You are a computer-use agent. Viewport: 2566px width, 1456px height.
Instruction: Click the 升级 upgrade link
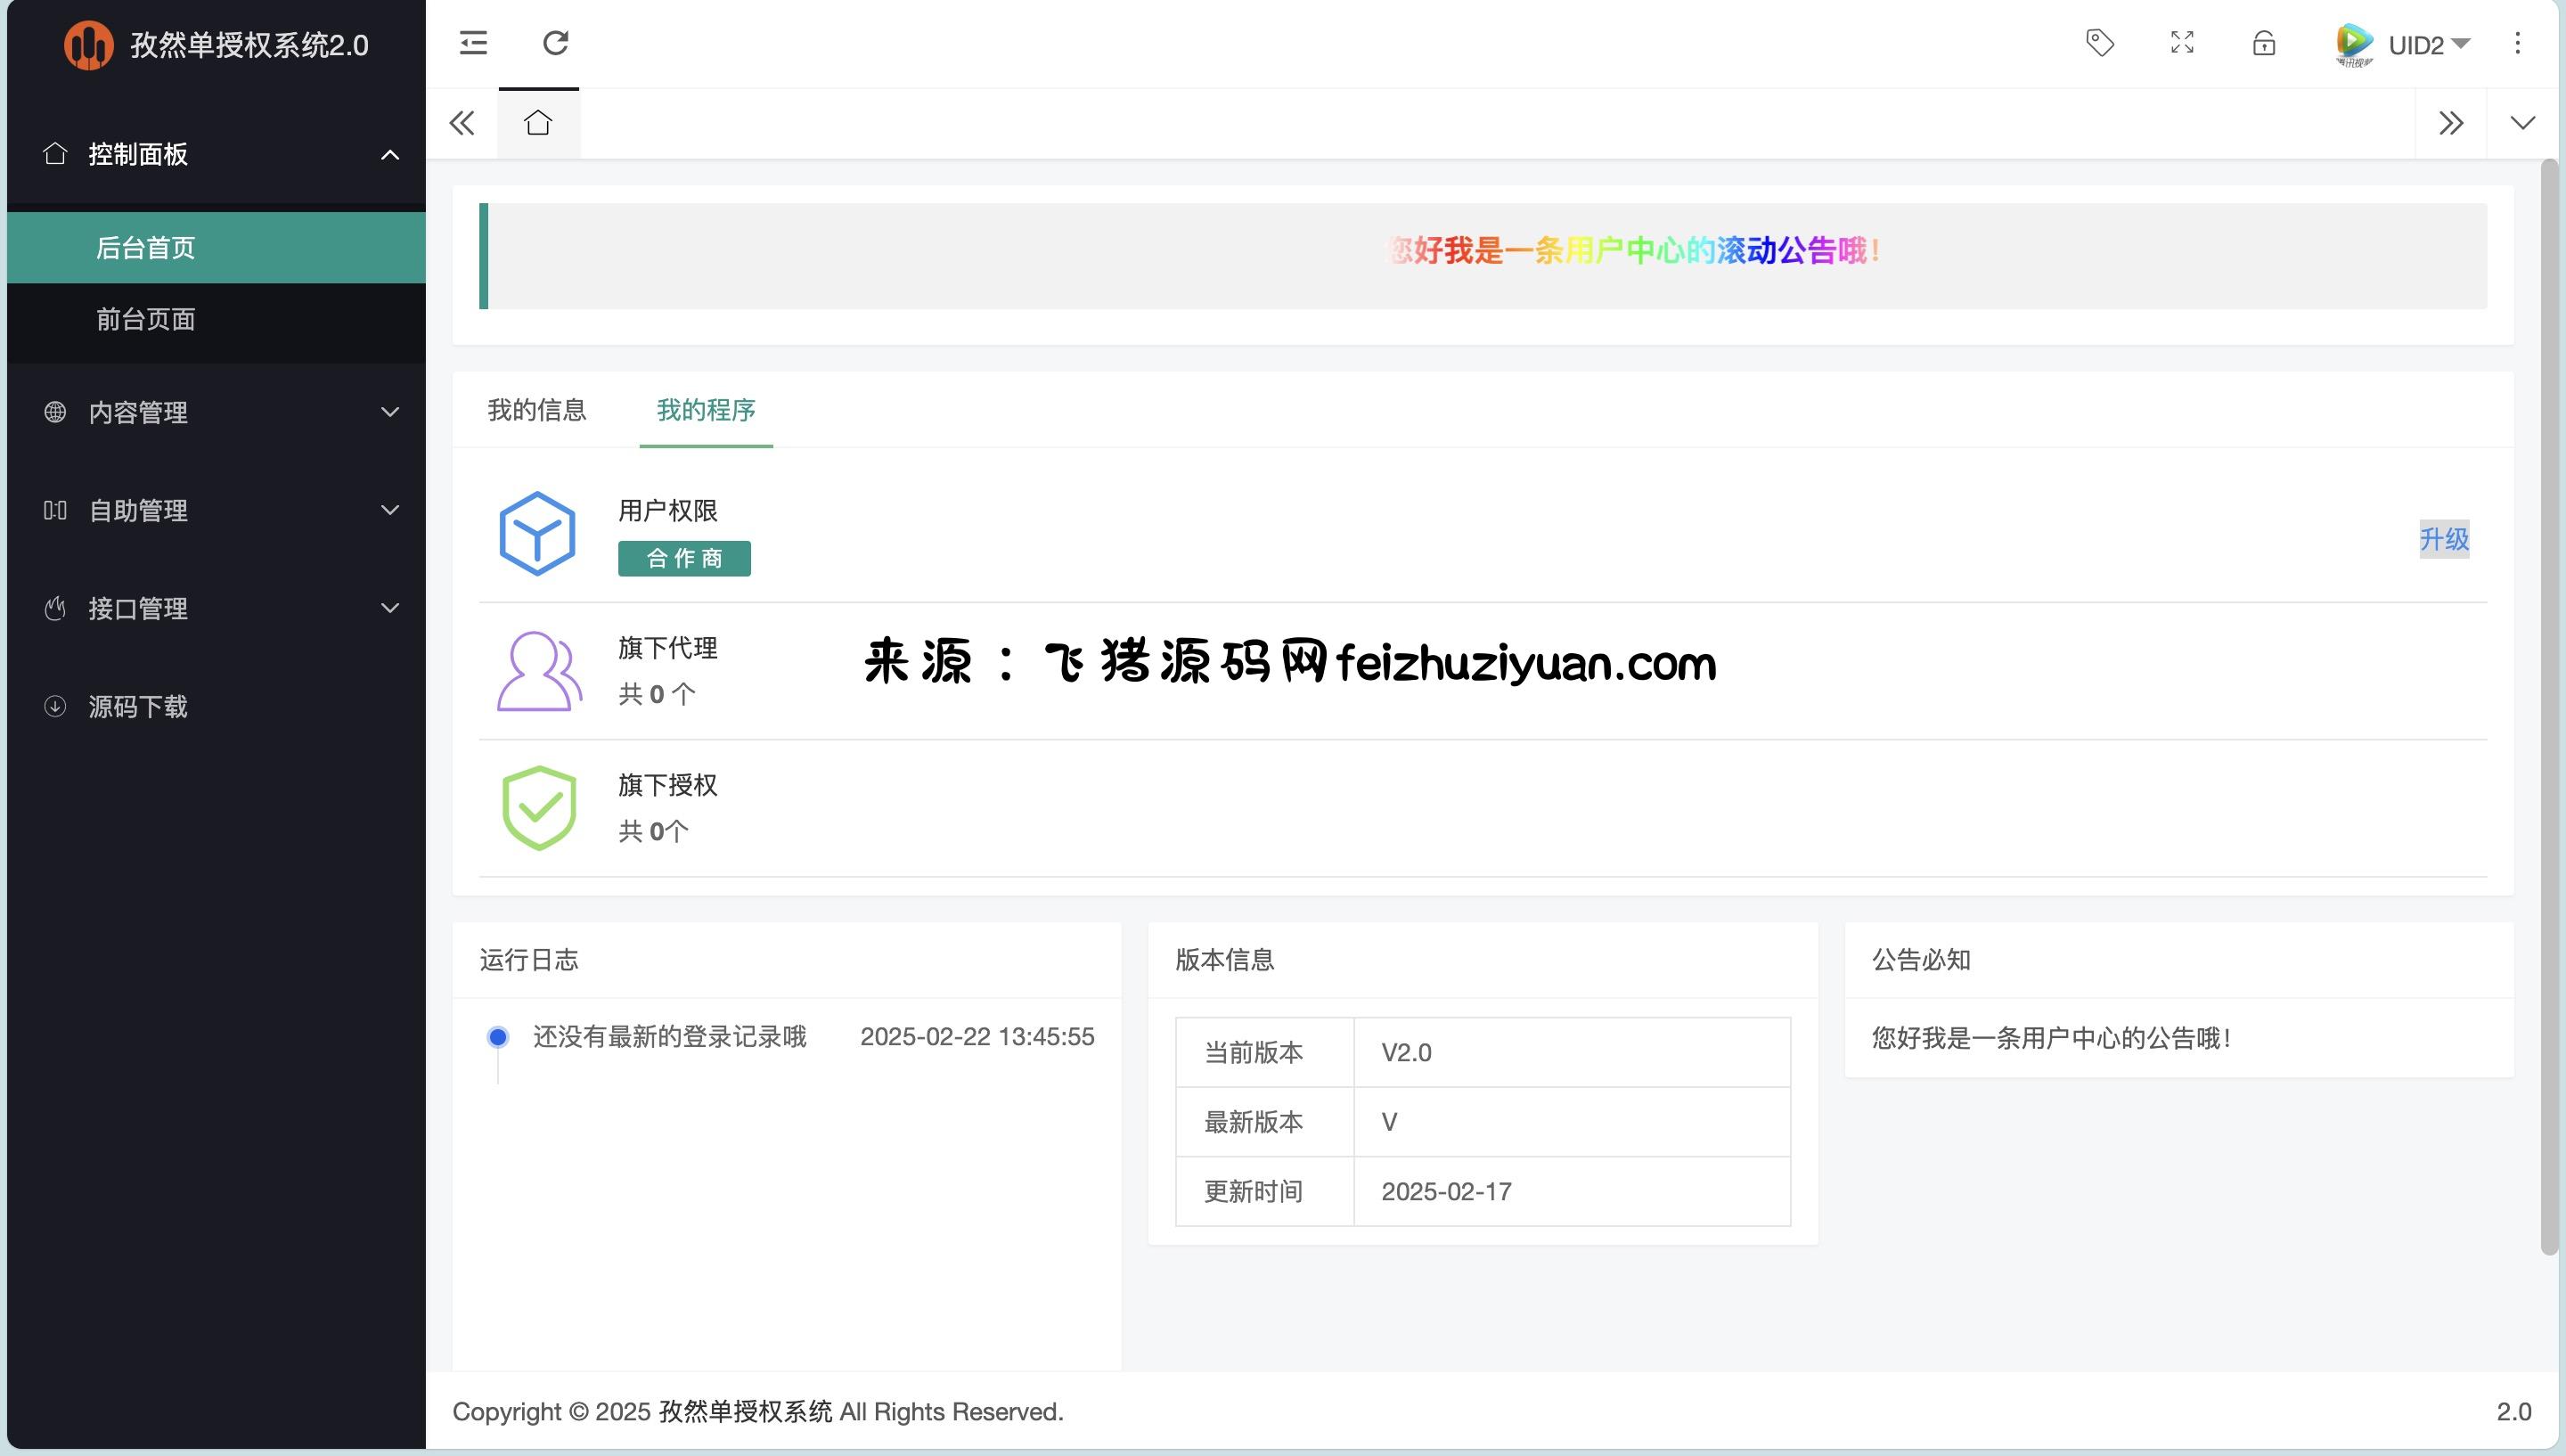pyautogui.click(x=2443, y=539)
